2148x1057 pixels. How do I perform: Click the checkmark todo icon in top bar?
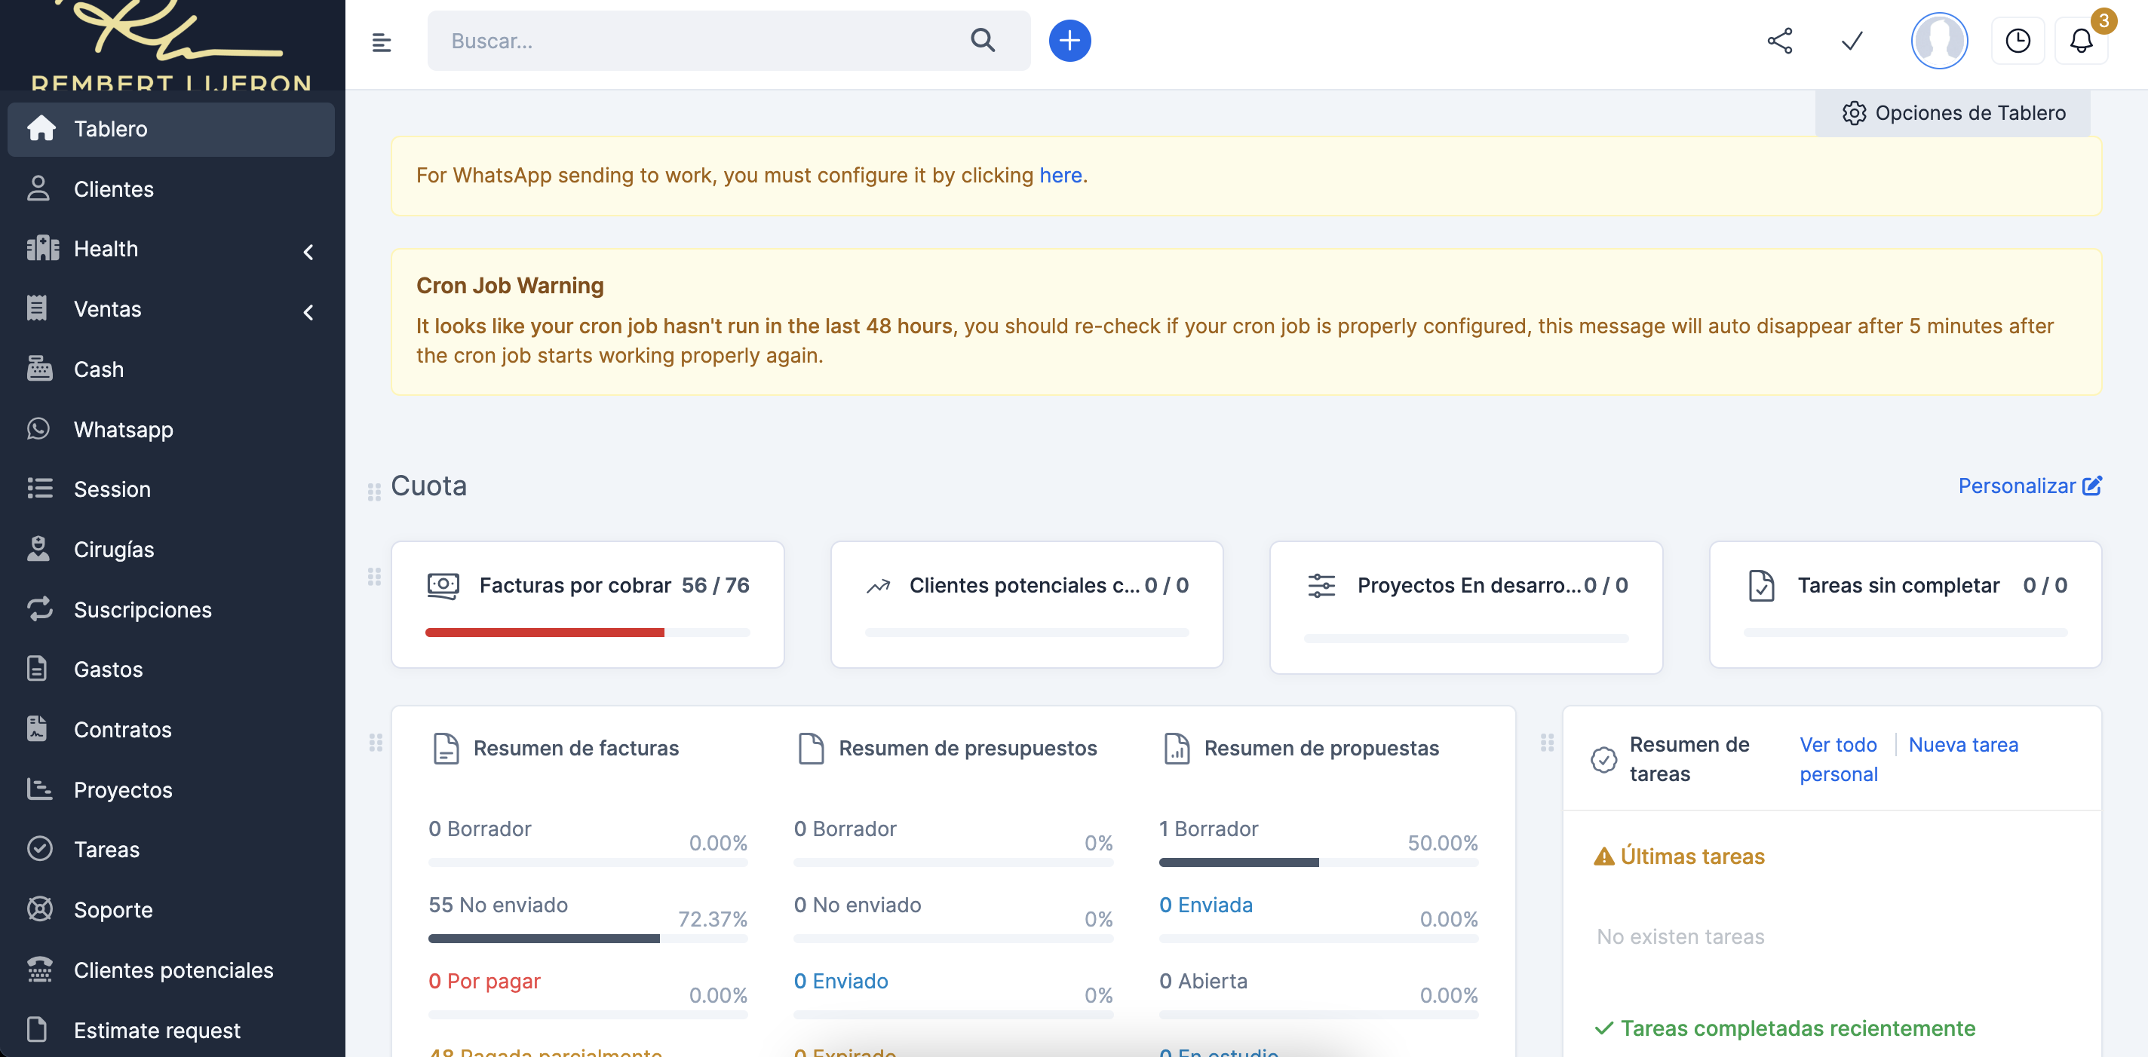coord(1852,41)
